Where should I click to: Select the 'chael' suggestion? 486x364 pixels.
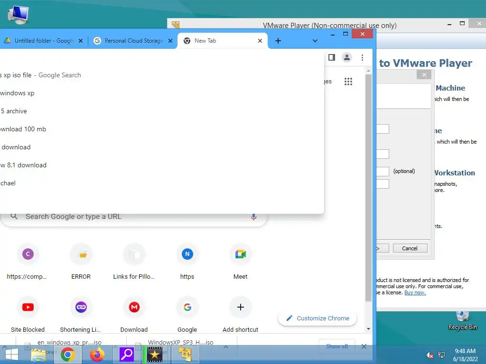pyautogui.click(x=162, y=183)
